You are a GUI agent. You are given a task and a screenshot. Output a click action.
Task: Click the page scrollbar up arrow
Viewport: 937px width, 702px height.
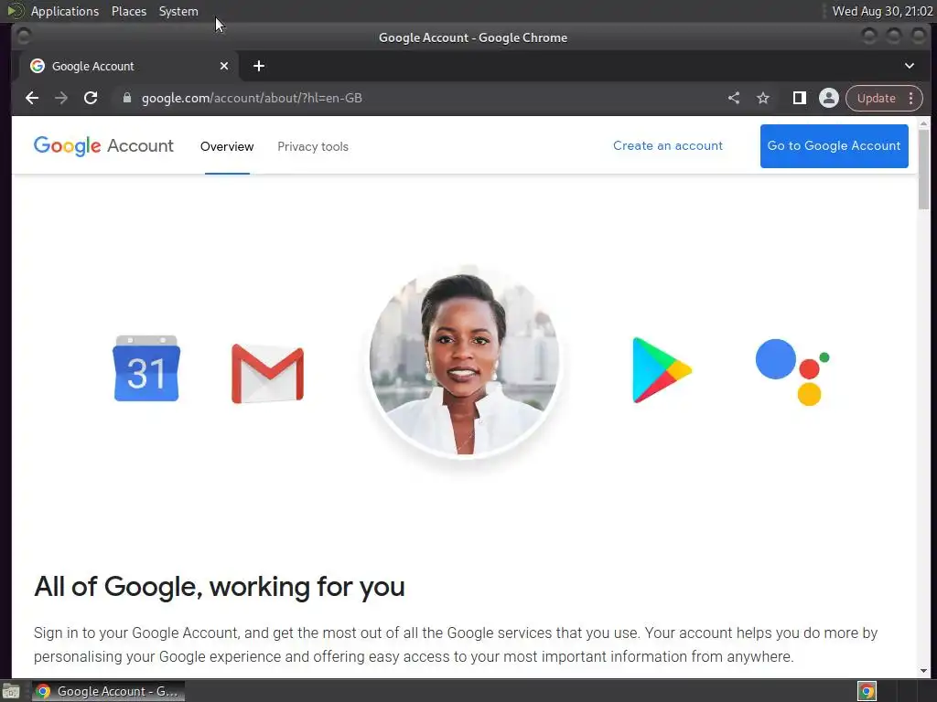point(923,123)
